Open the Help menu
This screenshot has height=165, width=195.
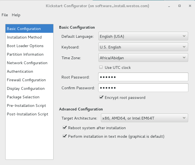click(16, 15)
